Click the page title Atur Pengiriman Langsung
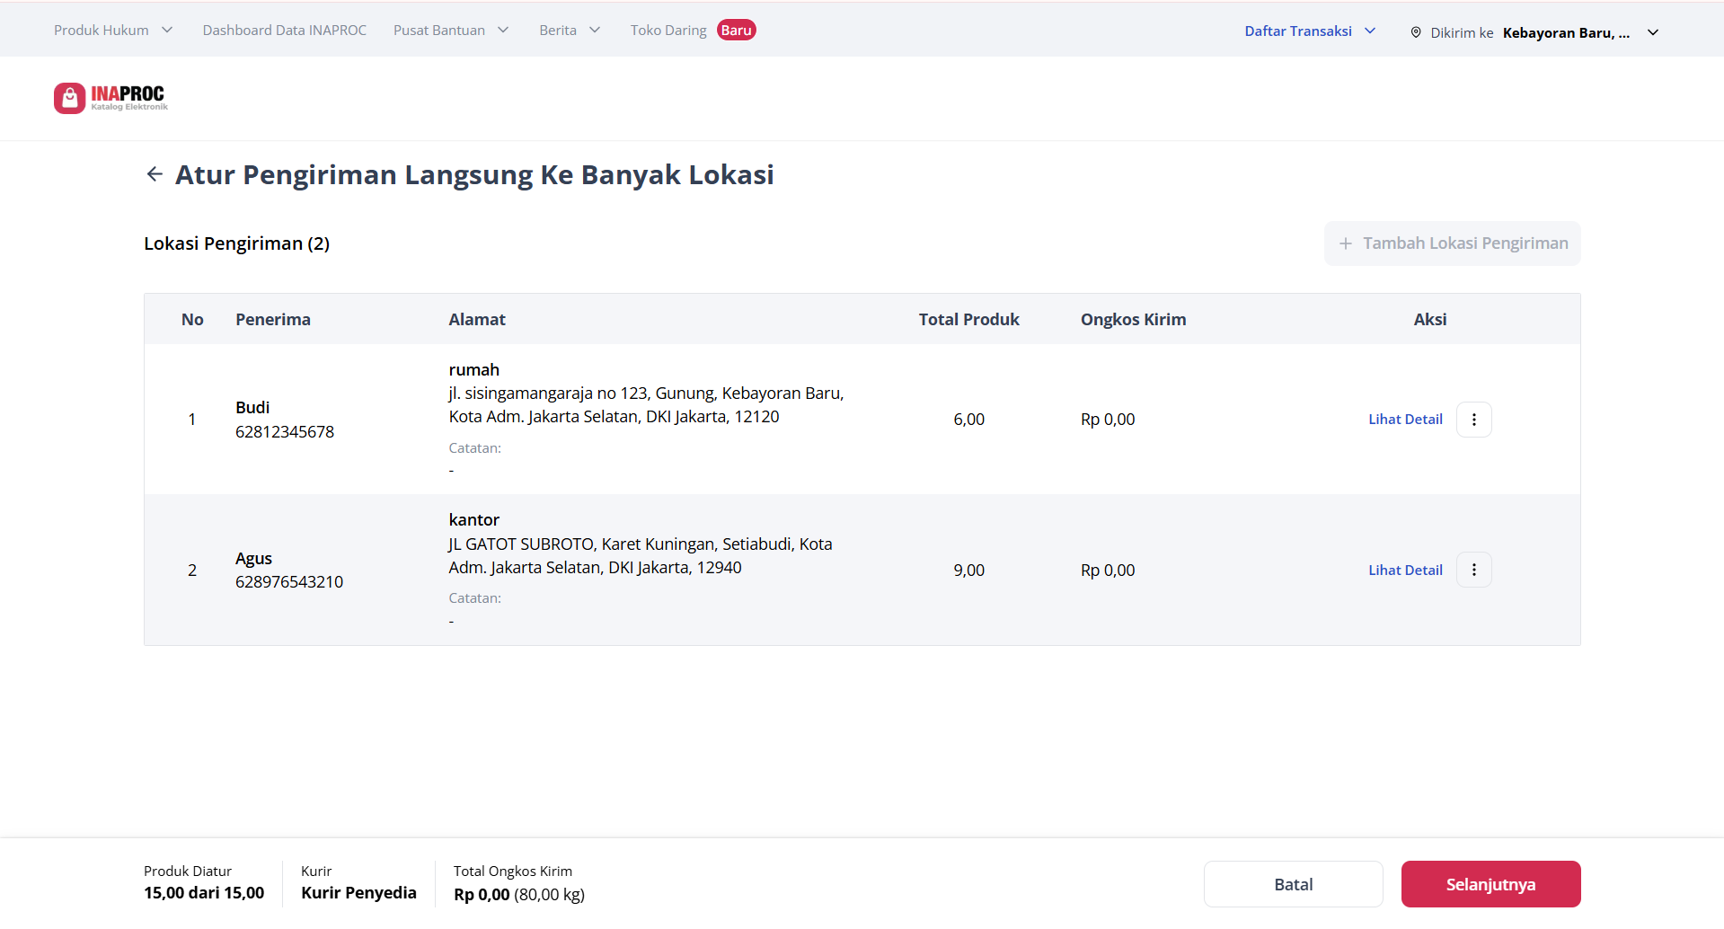 click(474, 174)
